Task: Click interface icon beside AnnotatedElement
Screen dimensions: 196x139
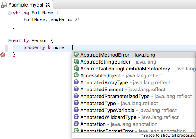Action: tap(76, 89)
